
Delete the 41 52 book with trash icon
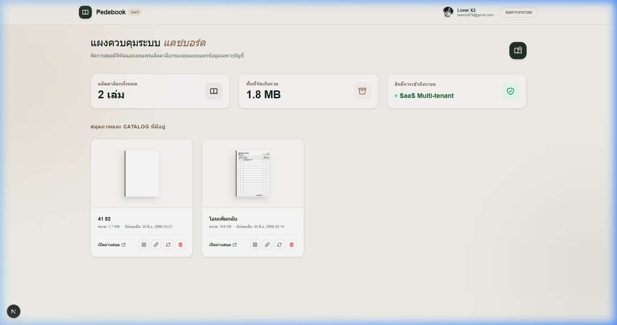click(180, 245)
